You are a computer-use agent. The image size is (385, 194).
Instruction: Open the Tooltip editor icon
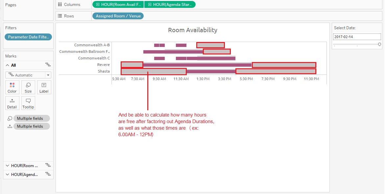(28, 103)
